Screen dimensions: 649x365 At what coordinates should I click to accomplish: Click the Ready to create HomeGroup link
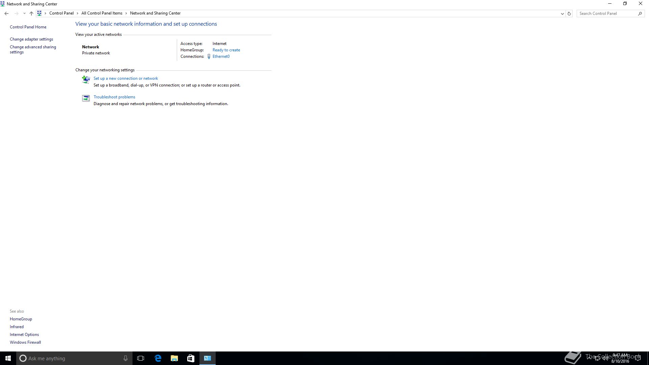click(226, 50)
